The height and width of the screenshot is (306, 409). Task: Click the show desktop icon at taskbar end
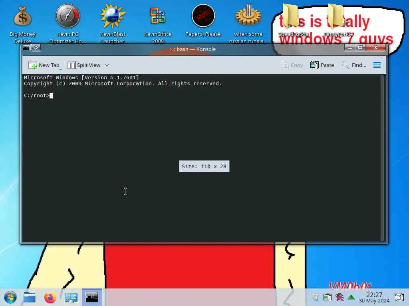(399, 297)
